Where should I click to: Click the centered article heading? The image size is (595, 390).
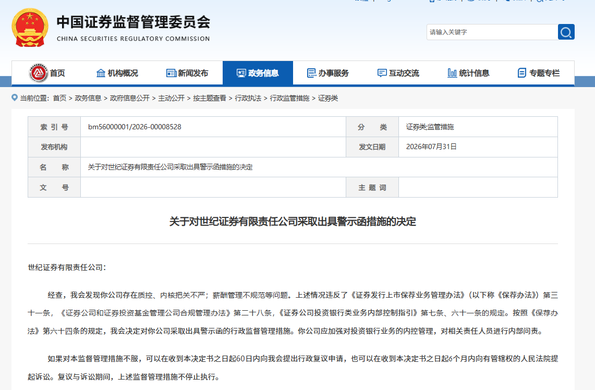coord(293,222)
